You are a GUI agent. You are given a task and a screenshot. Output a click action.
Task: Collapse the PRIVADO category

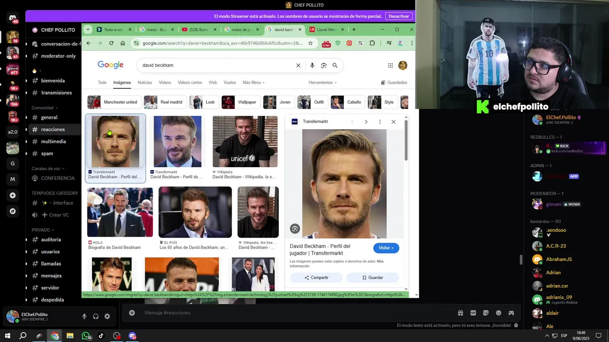[x=43, y=230]
